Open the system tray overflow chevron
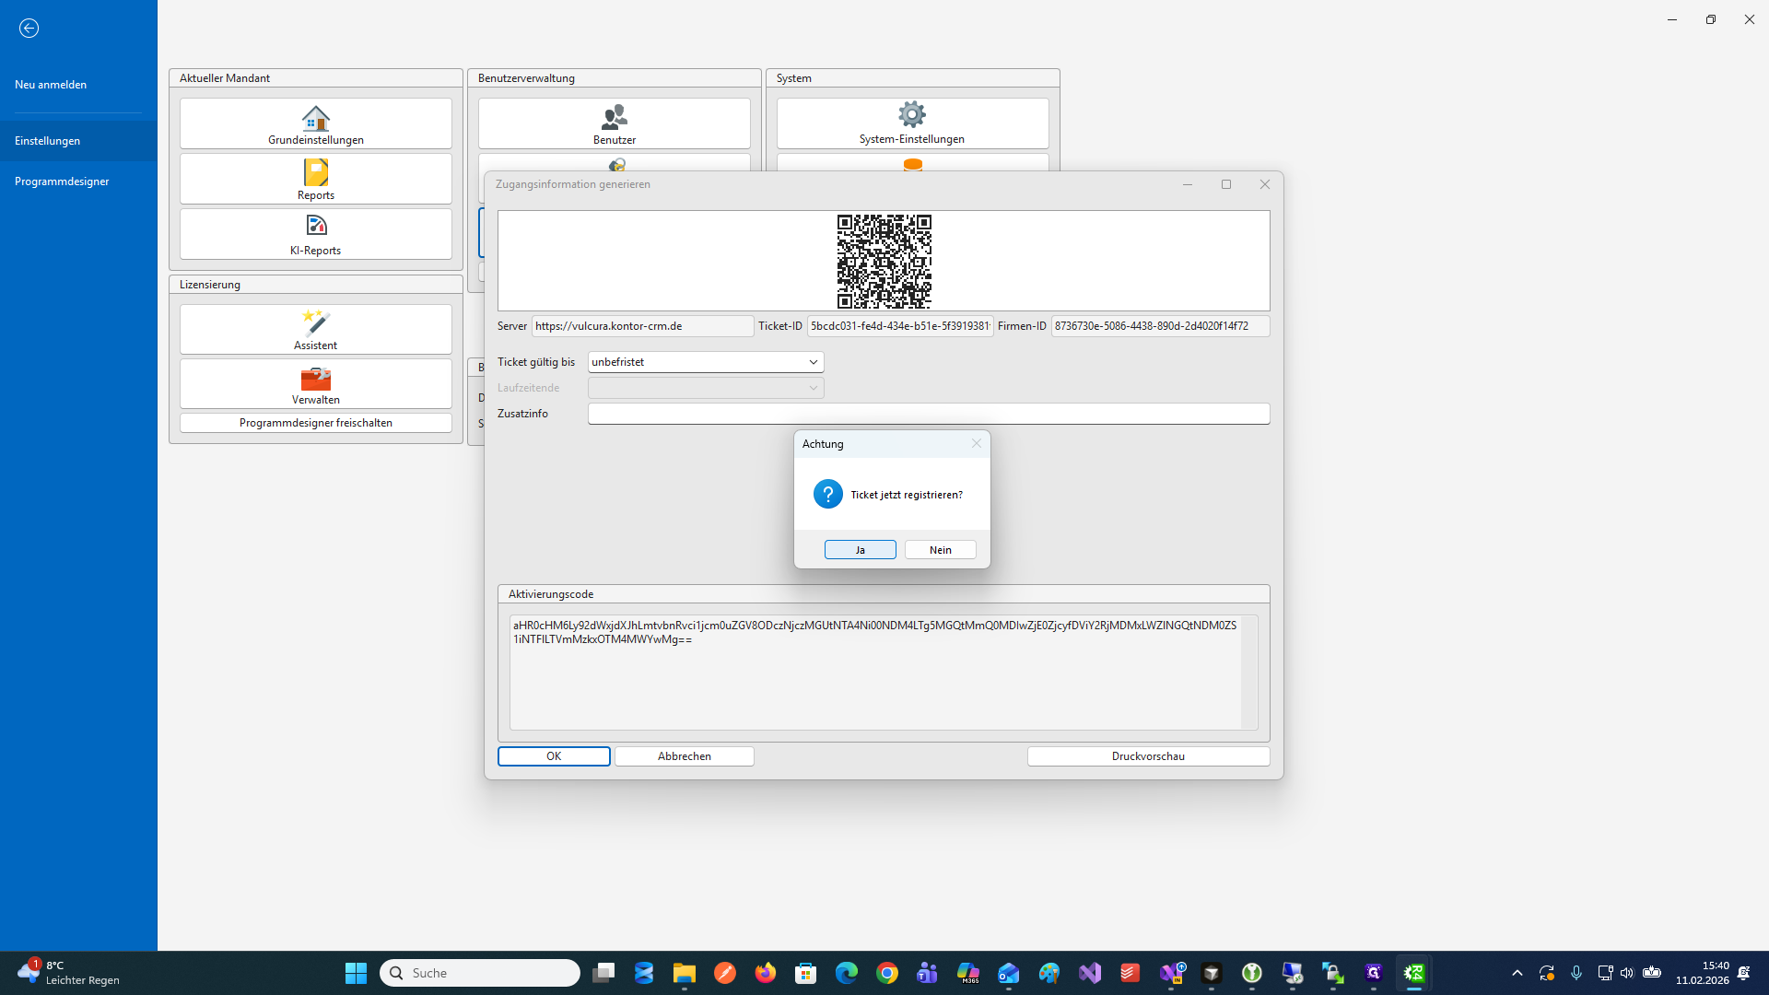 tap(1517, 973)
